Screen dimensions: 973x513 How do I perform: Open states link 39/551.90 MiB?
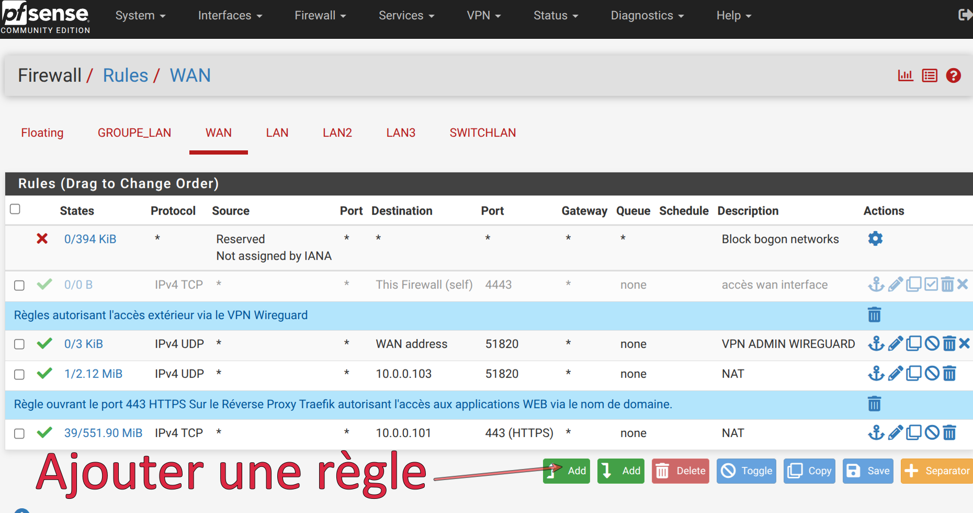pos(103,433)
